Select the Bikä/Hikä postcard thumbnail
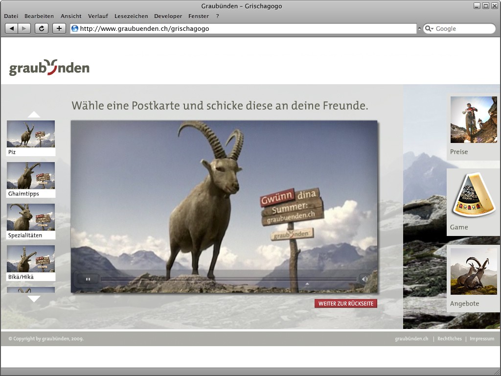 coord(31,263)
